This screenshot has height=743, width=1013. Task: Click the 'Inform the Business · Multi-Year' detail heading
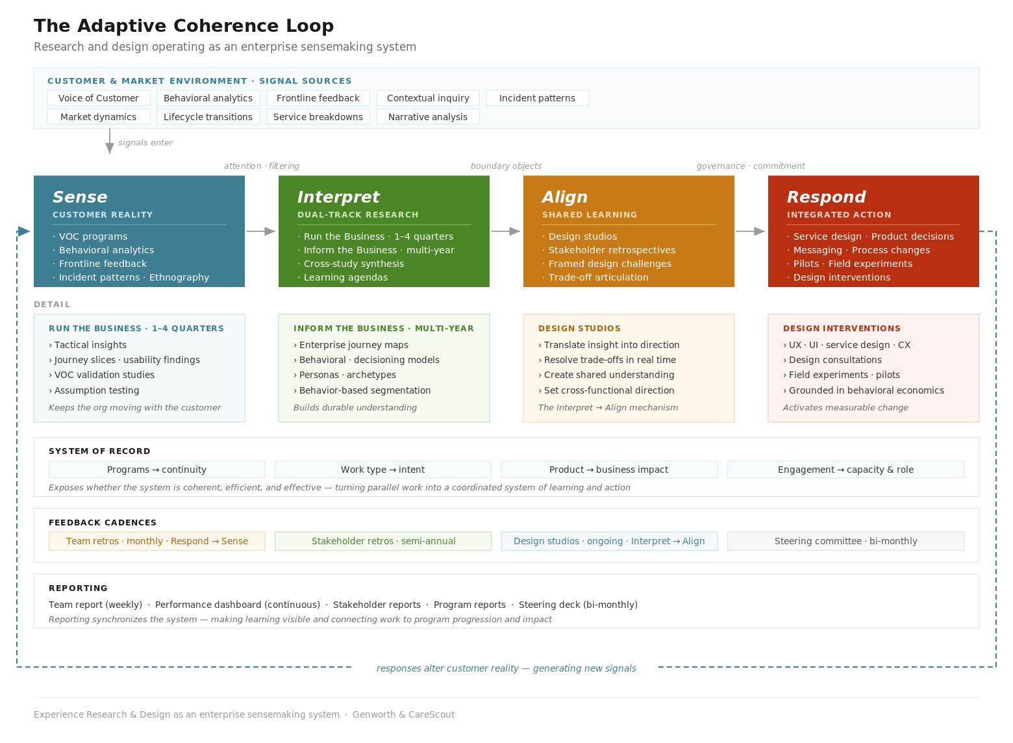384,329
